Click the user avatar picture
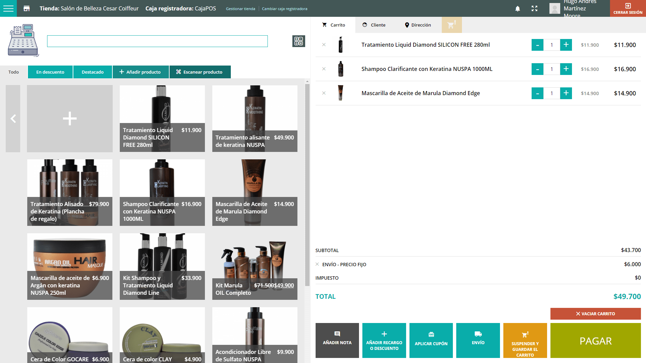The image size is (646, 363). pos(554,8)
